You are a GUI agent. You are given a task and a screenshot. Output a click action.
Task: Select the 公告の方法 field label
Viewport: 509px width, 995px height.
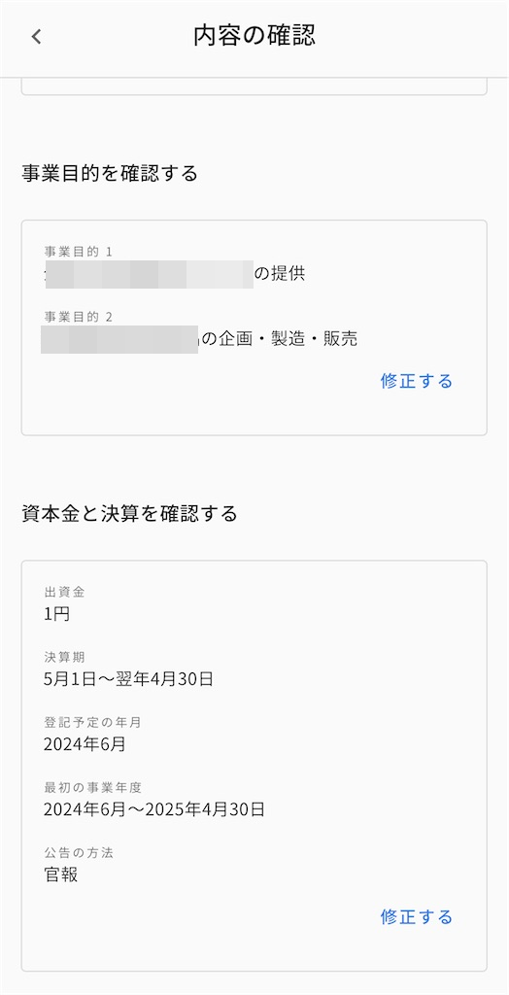tap(78, 853)
